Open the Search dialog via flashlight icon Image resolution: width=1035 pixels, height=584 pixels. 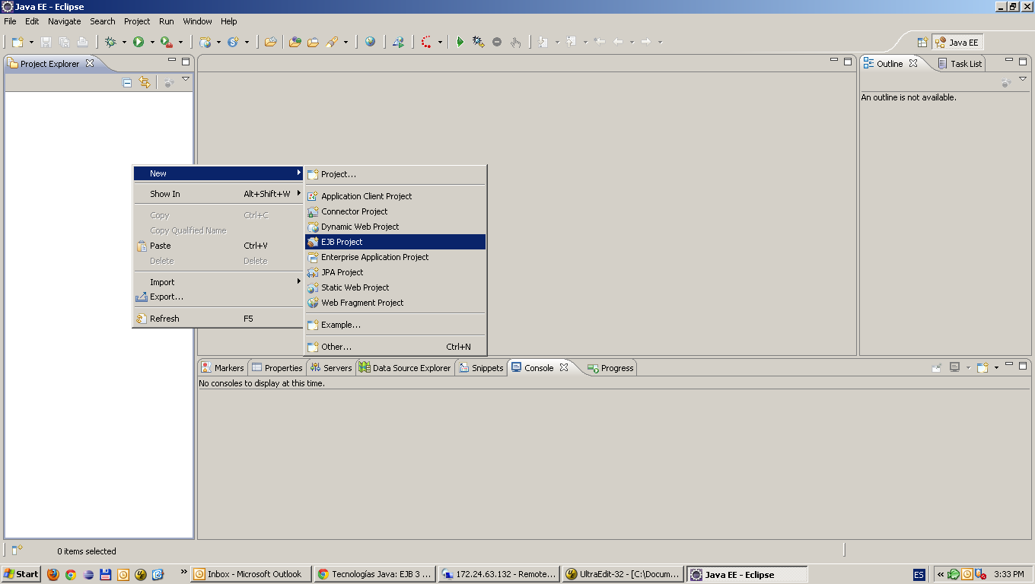pyautogui.click(x=331, y=42)
